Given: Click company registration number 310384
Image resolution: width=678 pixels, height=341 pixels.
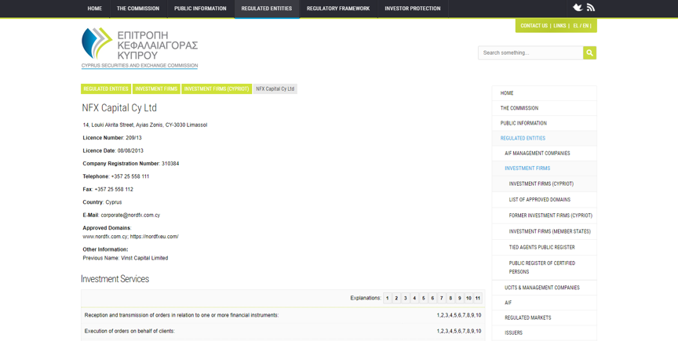Looking at the screenshot, I should pos(170,164).
